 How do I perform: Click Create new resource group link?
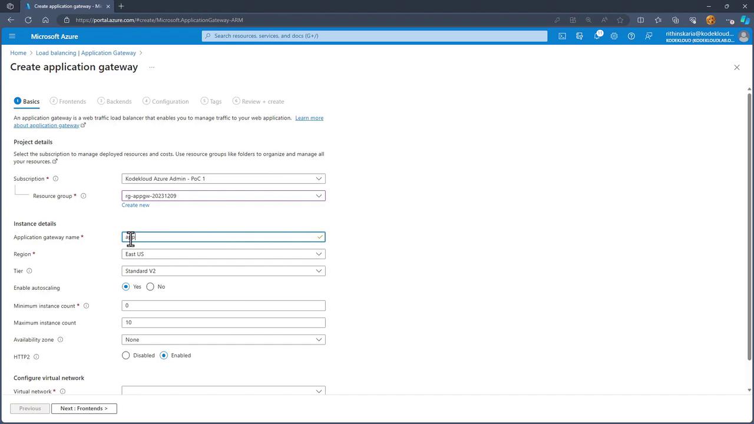(x=135, y=206)
